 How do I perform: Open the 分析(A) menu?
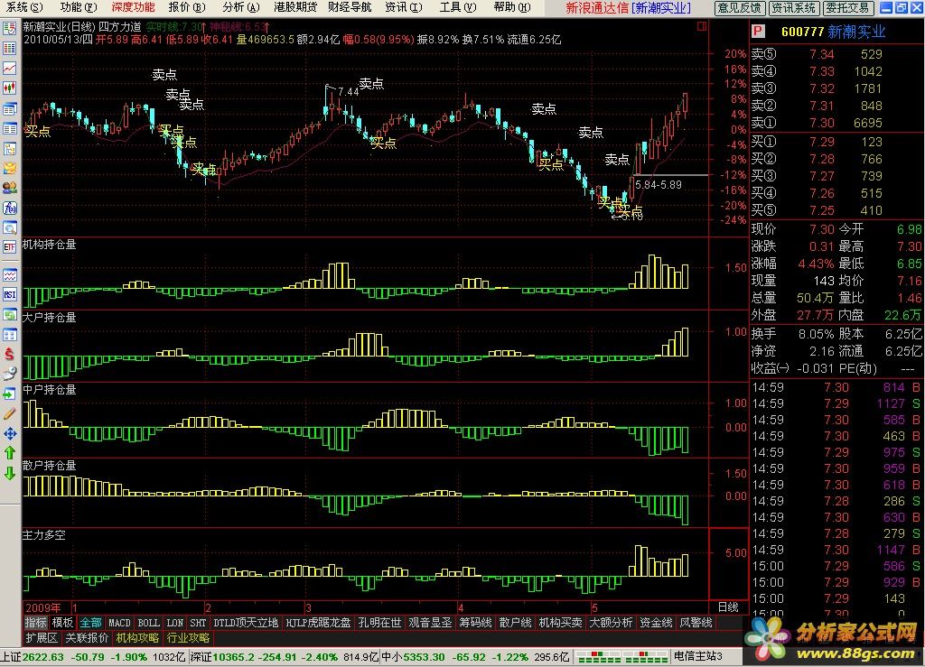point(240,7)
